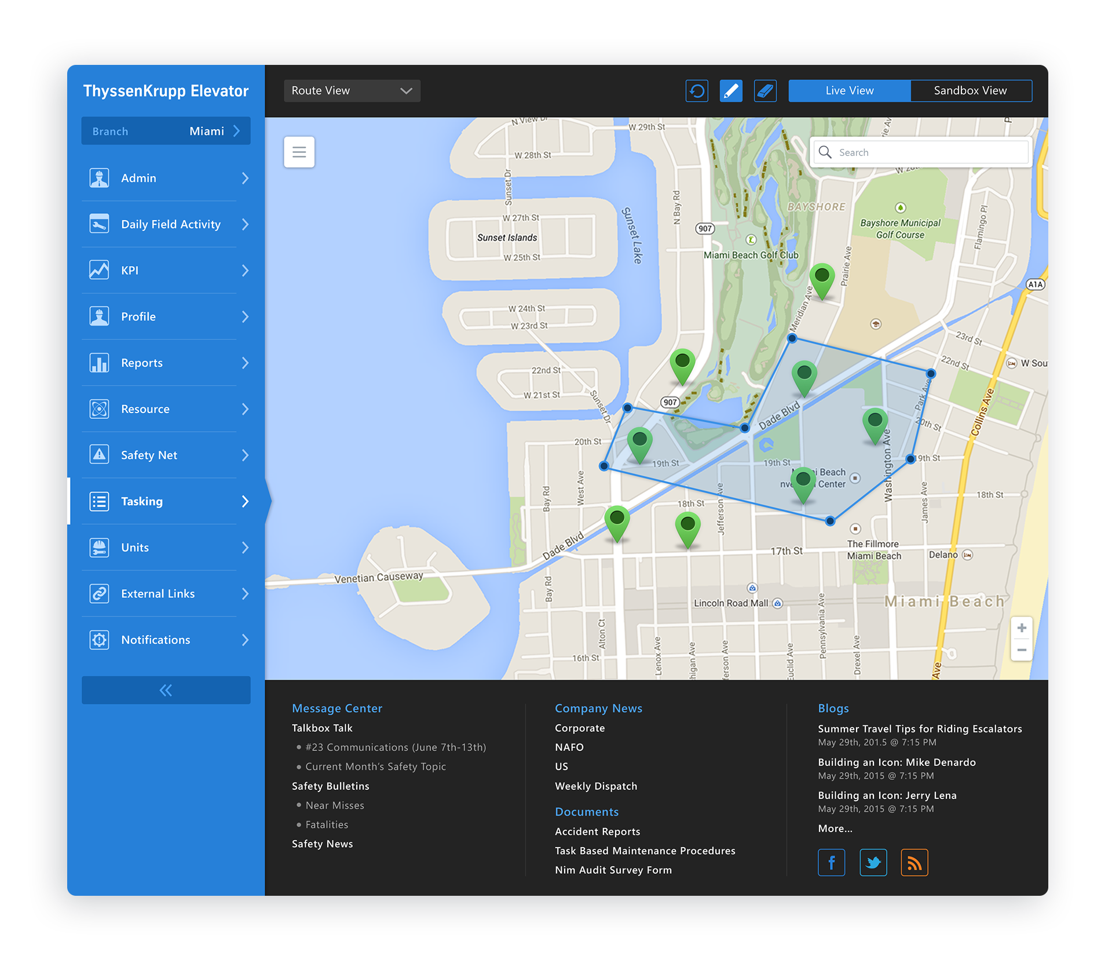The height and width of the screenshot is (963, 1112).
Task: Click More... under Blogs
Action: (835, 829)
